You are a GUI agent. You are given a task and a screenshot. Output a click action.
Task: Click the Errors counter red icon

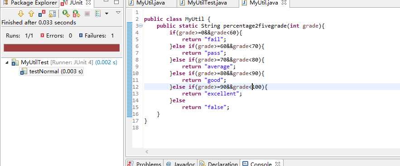pyautogui.click(x=42, y=36)
